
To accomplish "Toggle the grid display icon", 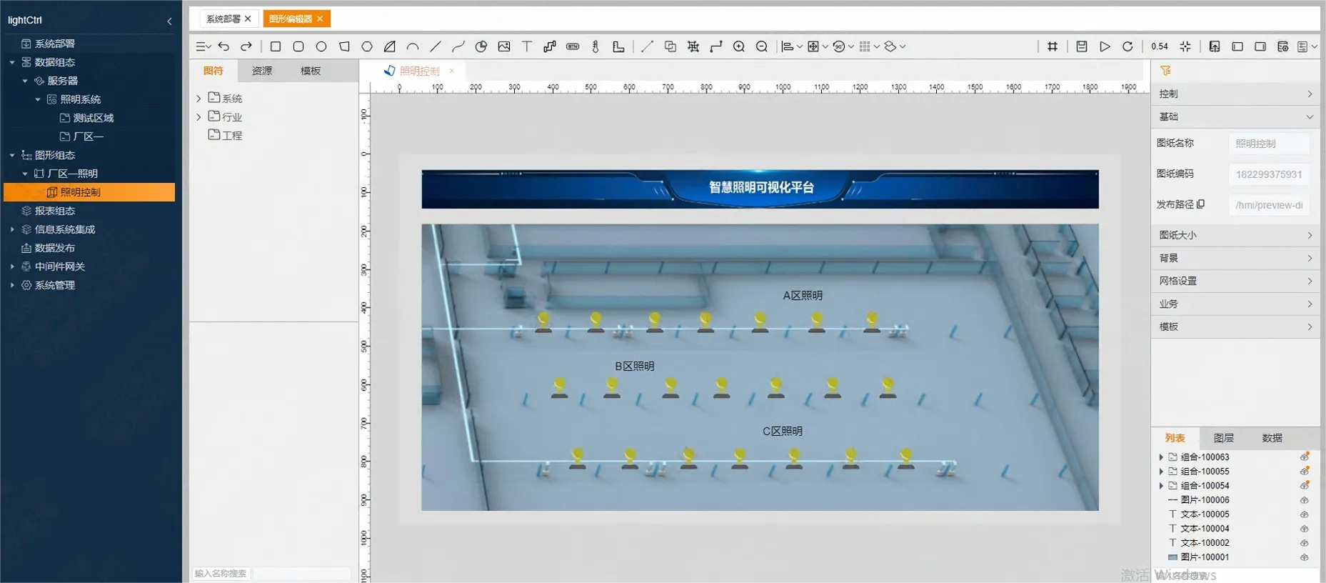I will tap(1053, 46).
